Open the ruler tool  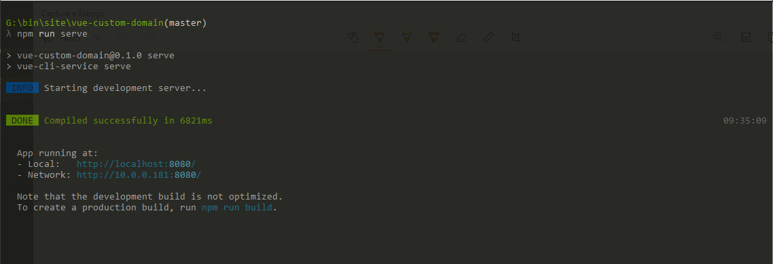pyautogui.click(x=488, y=37)
